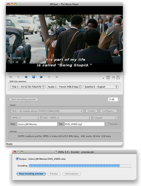141x186 pixels.
Task: Click the Path field /Users/JM/Movies
Action: [37, 124]
